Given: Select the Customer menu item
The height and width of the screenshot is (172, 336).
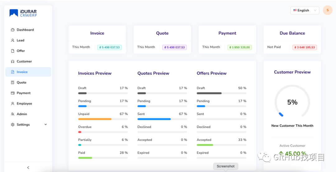Looking at the screenshot, I should tap(24, 62).
